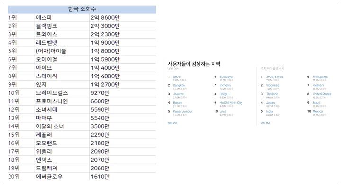The height and width of the screenshot is (185, 341).
Task: Select the South Korea country link
Action: [x=274, y=76]
